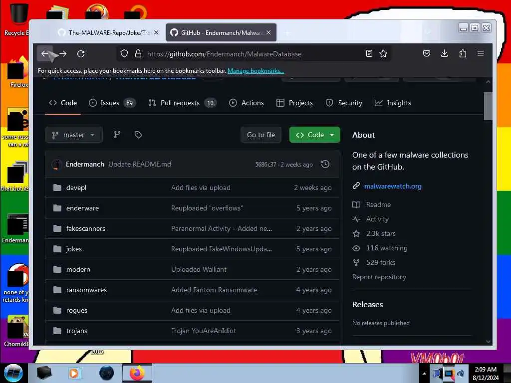Open a new browser tab

[287, 33]
